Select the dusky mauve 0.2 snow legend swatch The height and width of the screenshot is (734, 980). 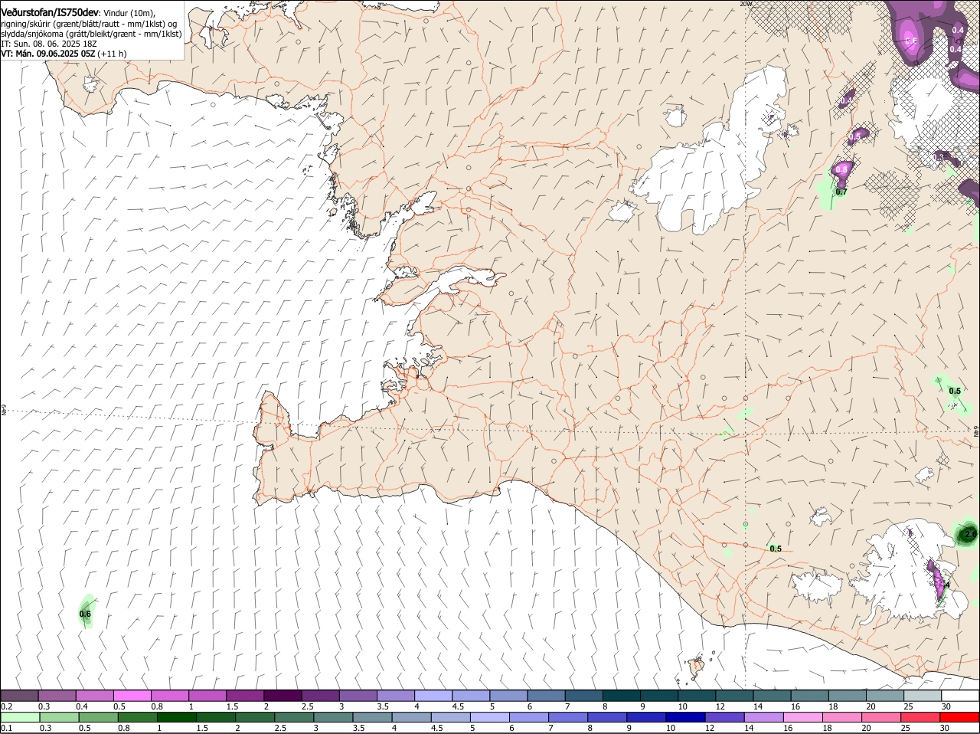pos(20,696)
